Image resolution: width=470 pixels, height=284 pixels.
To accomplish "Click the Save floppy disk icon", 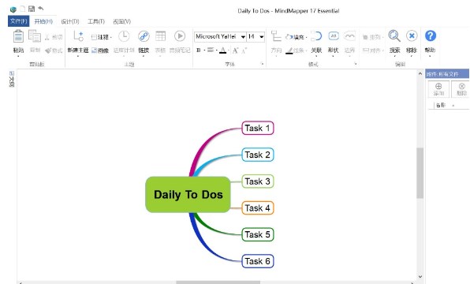I will click(x=32, y=9).
